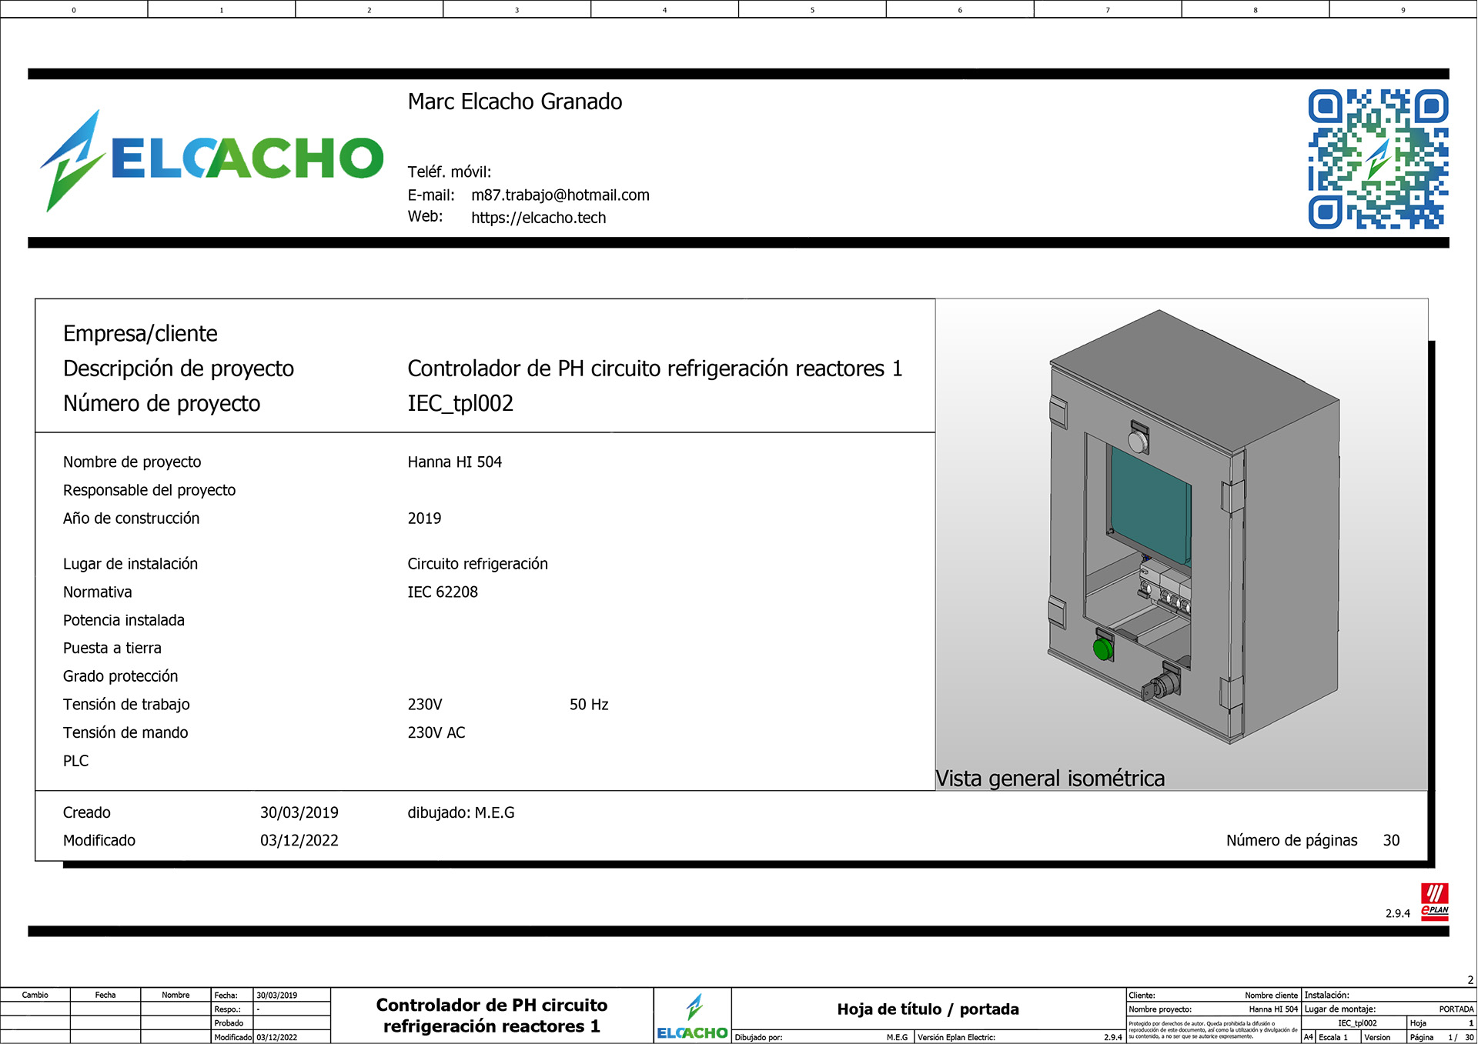Click the PORTADA field in the title block

pyautogui.click(x=1456, y=1009)
